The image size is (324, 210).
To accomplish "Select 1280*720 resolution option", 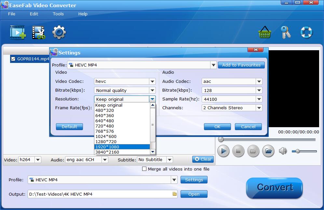I will pos(122,142).
